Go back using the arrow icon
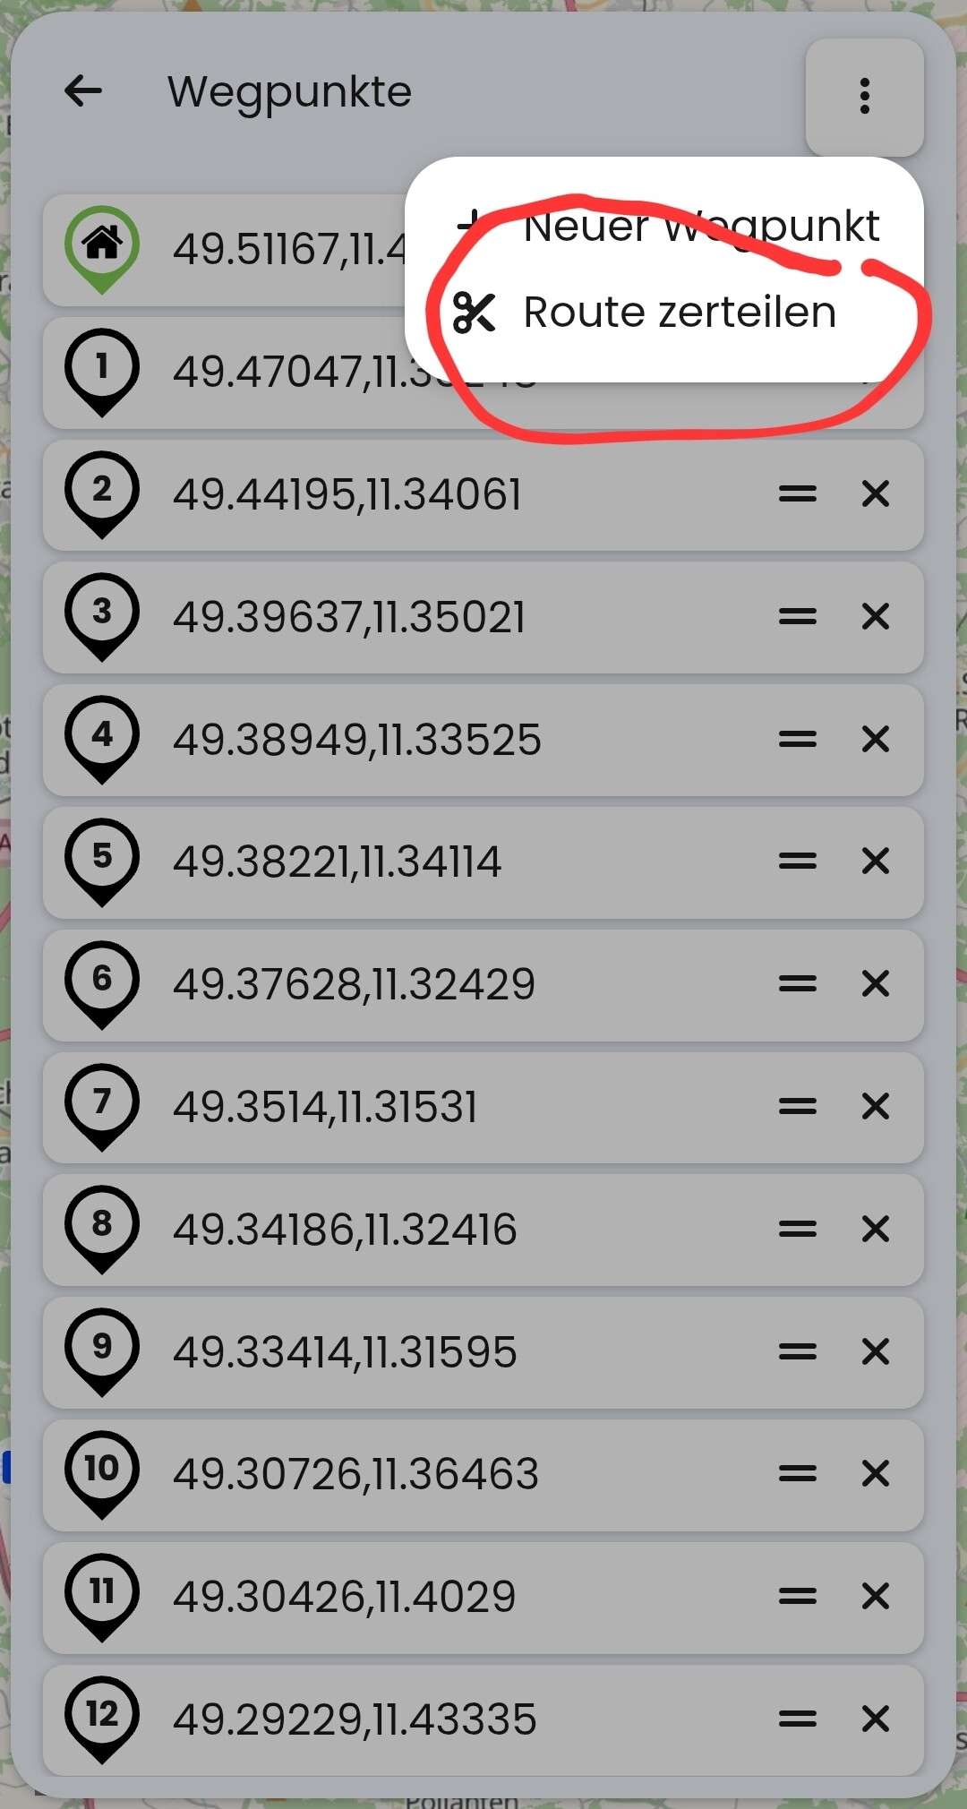Screen dimensions: 967x1809 pyautogui.click(x=83, y=91)
